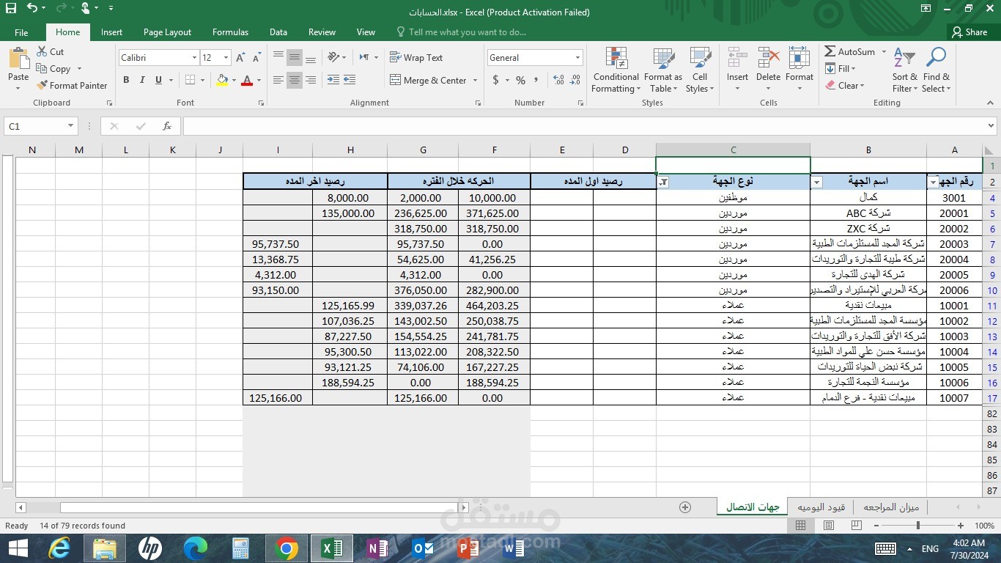Apply AutoSum to selection
This screenshot has width=1001, height=563.
pos(849,52)
